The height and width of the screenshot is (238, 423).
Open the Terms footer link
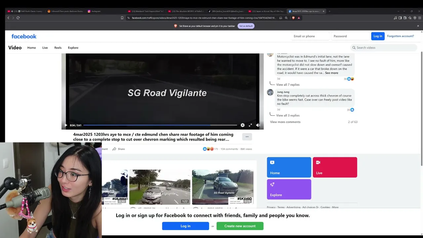point(281,207)
